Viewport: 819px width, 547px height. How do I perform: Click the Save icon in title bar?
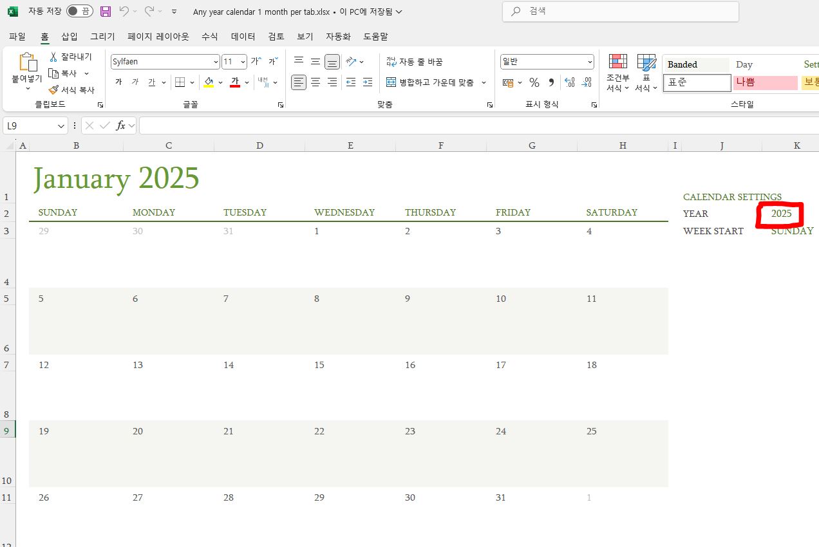click(106, 12)
